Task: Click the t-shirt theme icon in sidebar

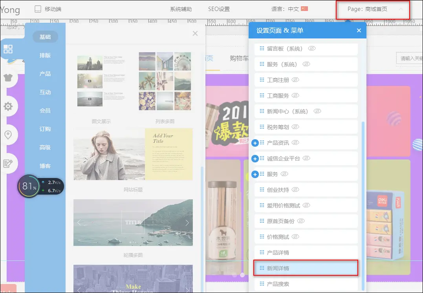Action: (8, 77)
